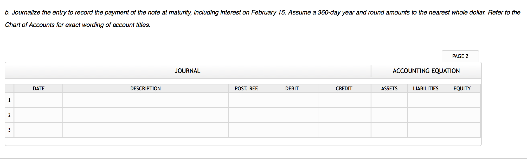
Task: Select the Equity cell in row 2
Action: tap(462, 115)
